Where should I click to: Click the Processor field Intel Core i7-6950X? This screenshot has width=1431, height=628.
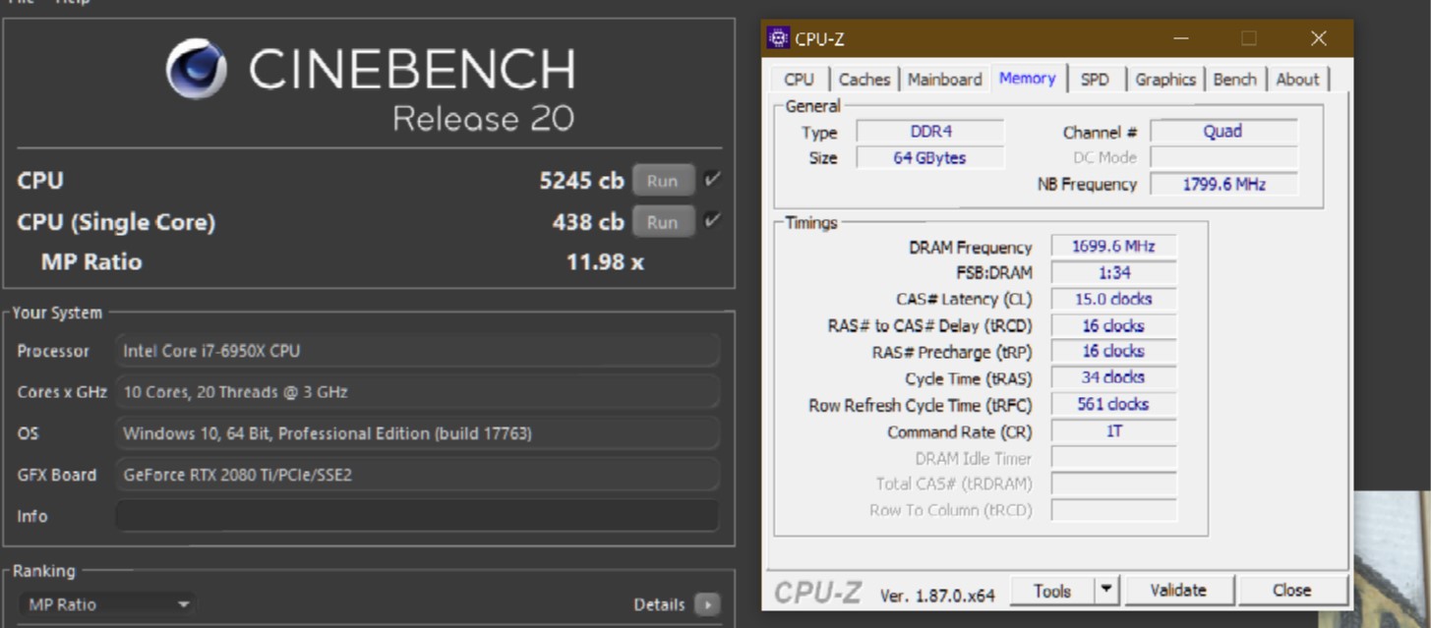[x=417, y=351]
